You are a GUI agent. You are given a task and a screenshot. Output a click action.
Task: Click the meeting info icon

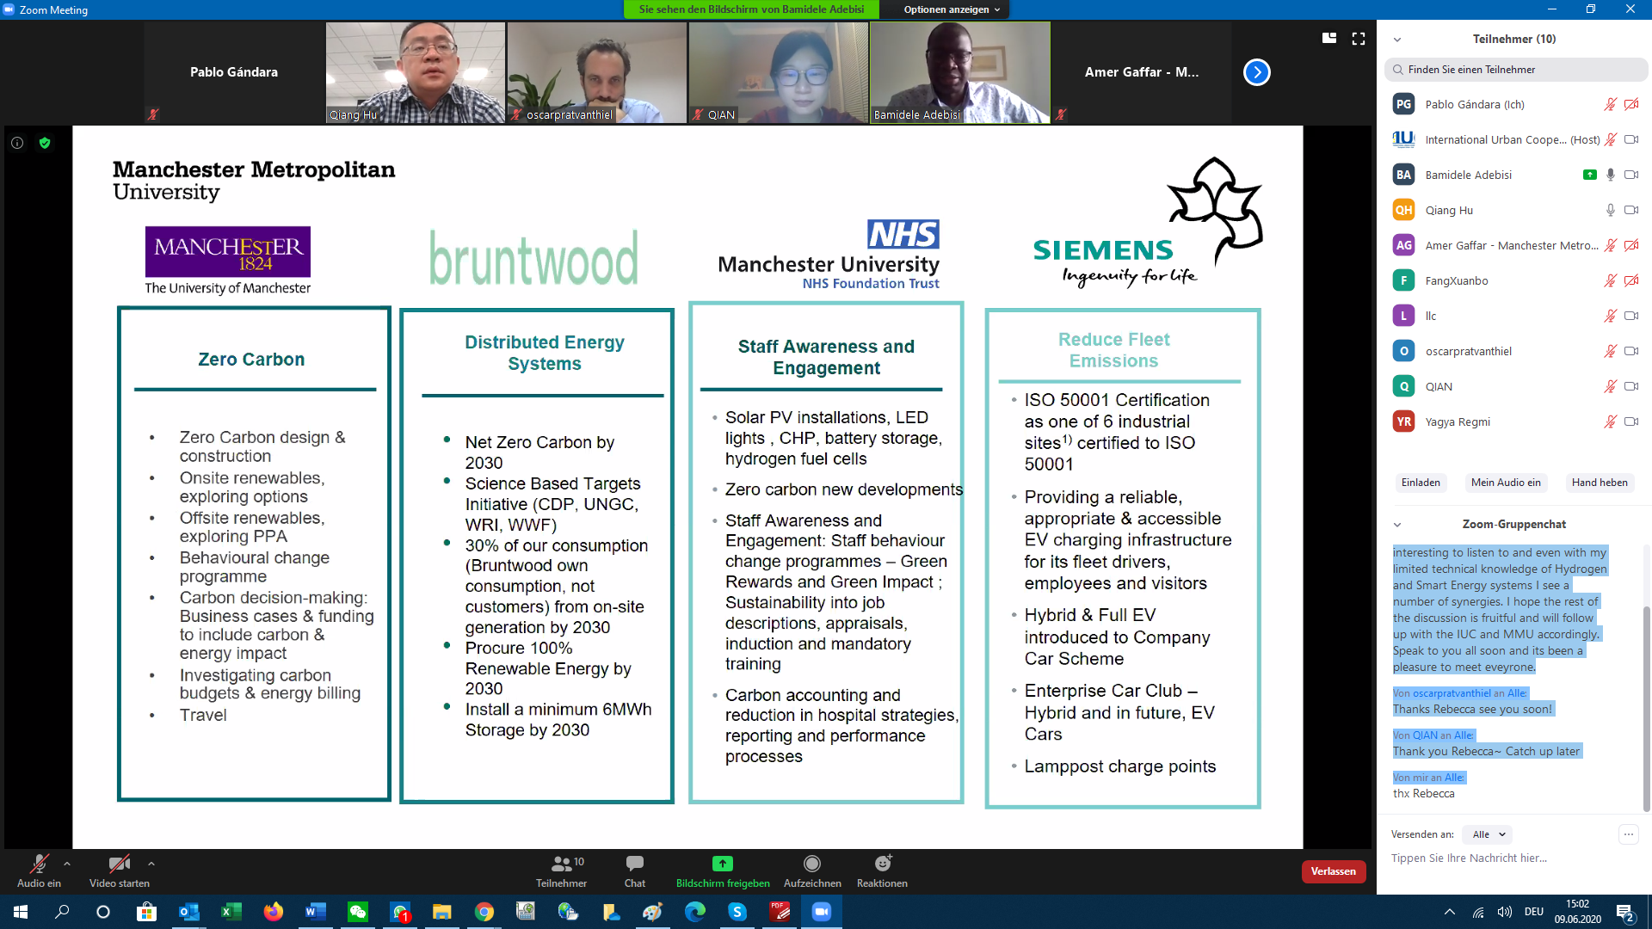[17, 143]
